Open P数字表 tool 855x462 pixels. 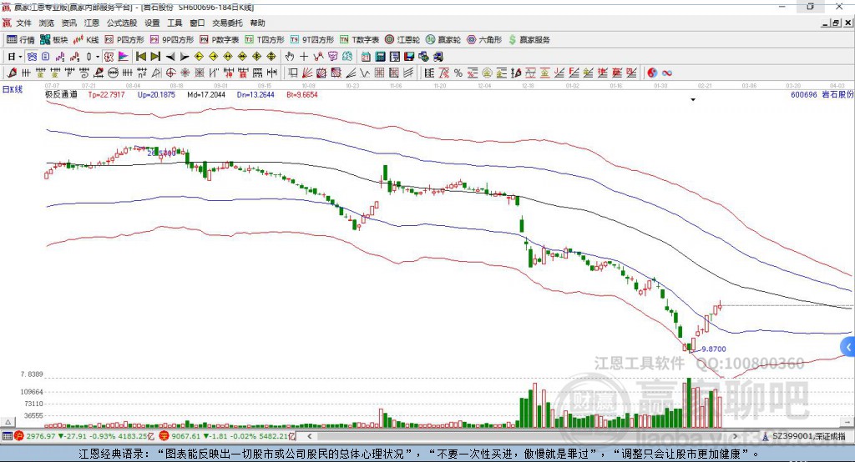(x=220, y=40)
